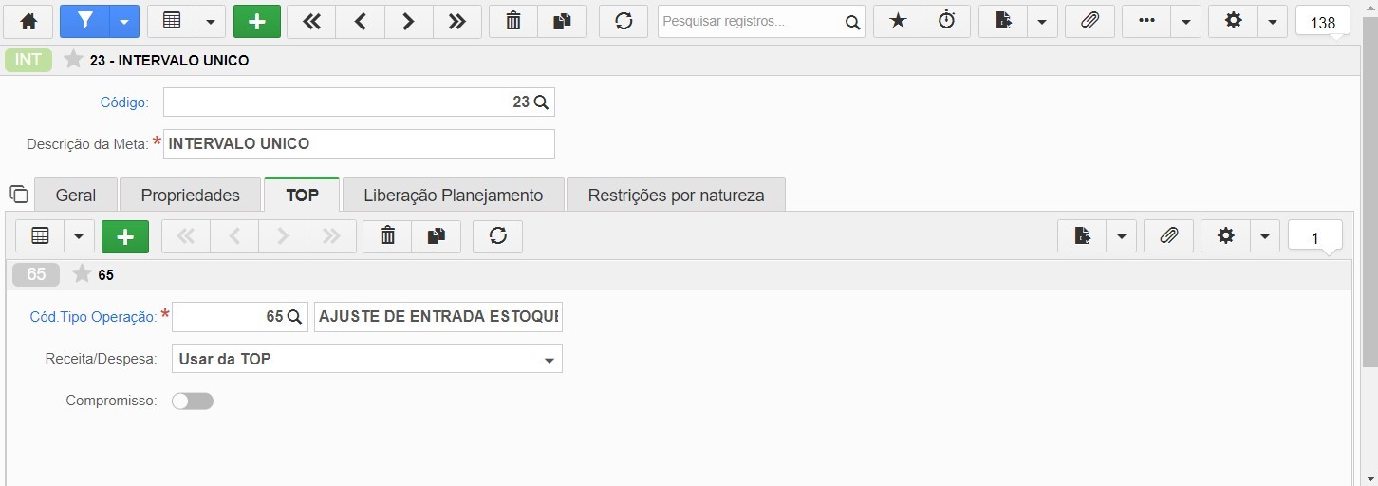Refresh the TOP sub-toolbar list

coord(497,236)
